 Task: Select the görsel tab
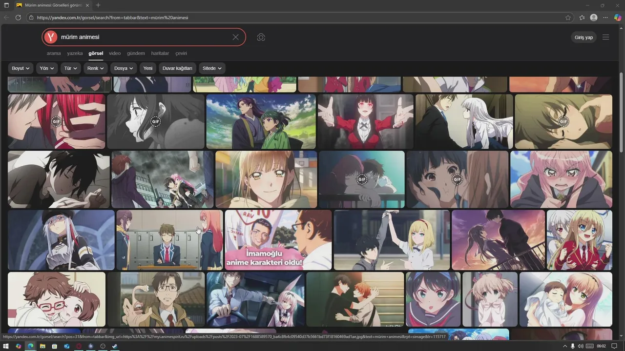[96, 53]
